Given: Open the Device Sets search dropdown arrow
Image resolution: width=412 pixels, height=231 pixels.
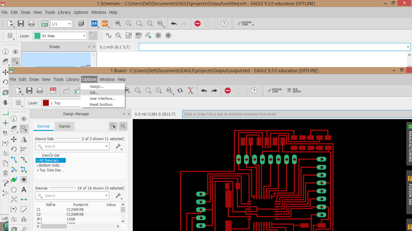Looking at the screenshot, I should click(x=106, y=146).
